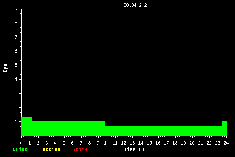Click the Kp value 1 axis label

pos(16,121)
